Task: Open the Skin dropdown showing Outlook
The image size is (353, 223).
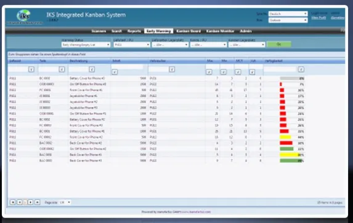Action: (x=288, y=20)
